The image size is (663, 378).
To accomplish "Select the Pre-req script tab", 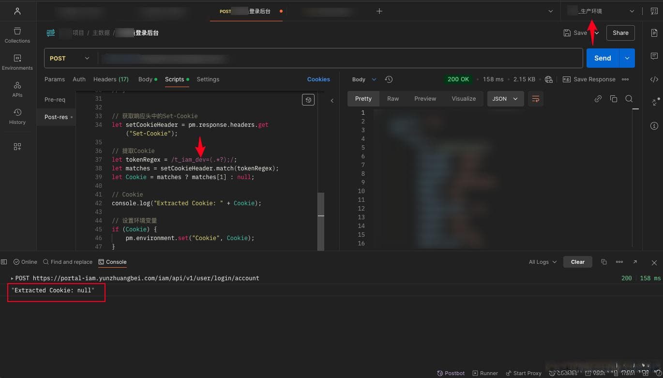I will click(55, 100).
